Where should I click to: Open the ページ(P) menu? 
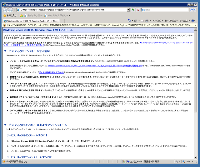(x=157, y=21)
